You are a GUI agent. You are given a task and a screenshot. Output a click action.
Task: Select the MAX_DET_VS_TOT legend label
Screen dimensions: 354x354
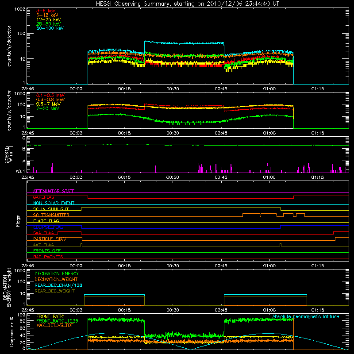coord(54,325)
